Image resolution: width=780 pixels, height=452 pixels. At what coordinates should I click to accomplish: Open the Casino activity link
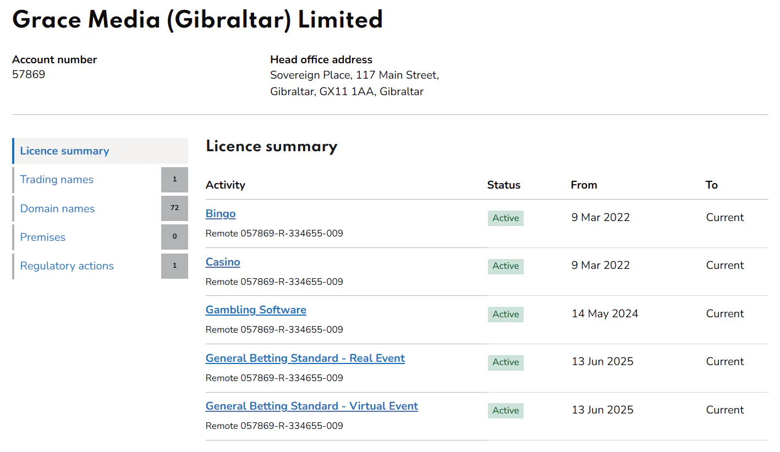tap(223, 262)
